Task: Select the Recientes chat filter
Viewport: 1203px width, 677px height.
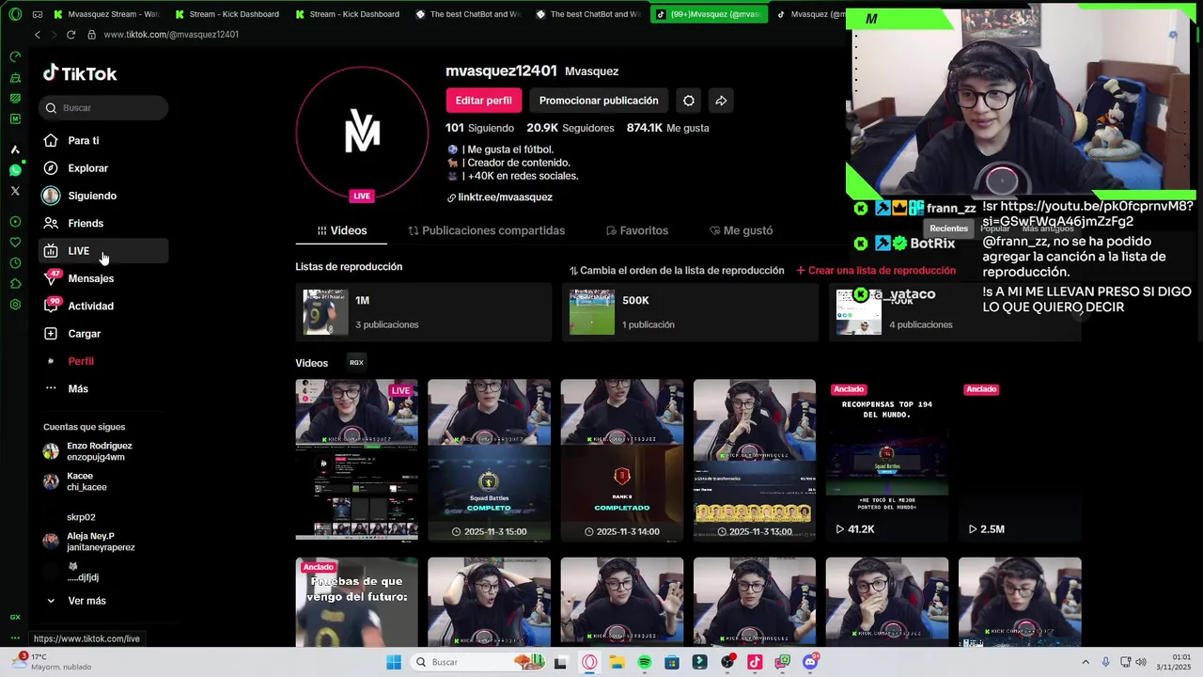Action: [x=948, y=228]
